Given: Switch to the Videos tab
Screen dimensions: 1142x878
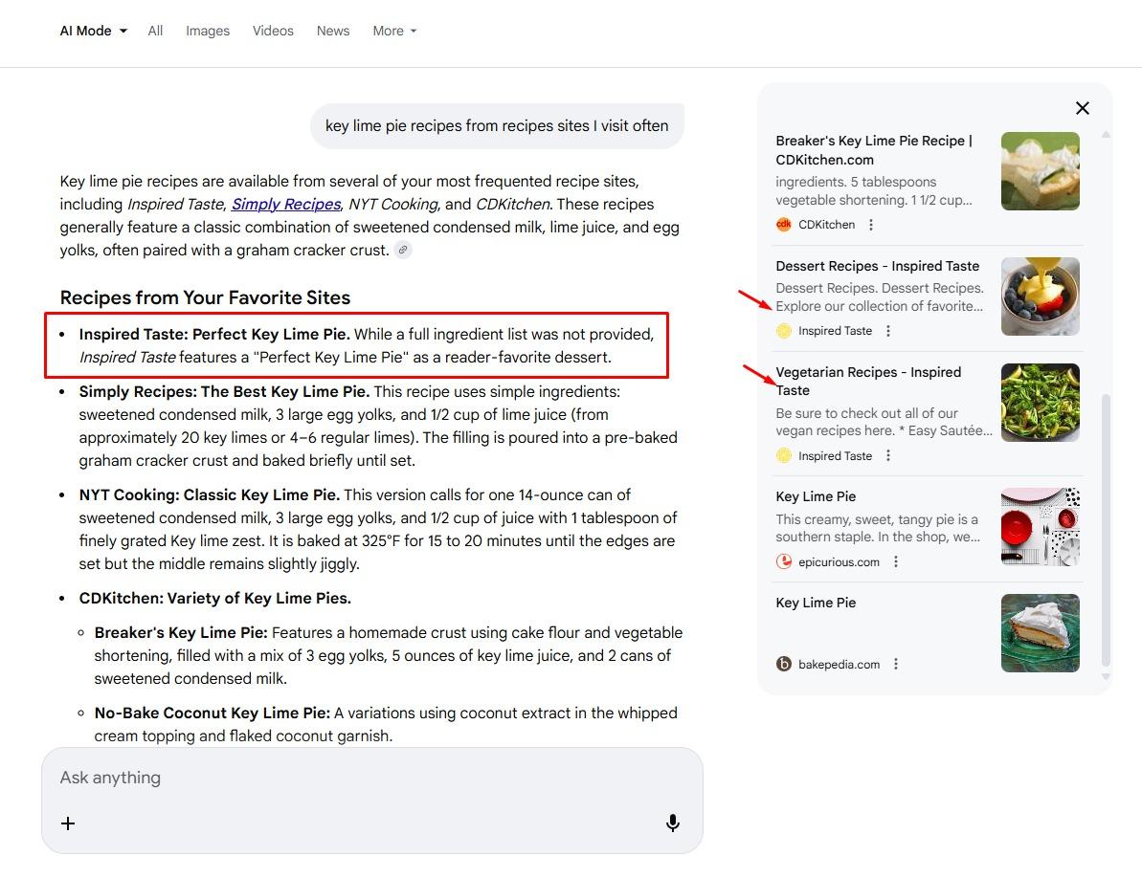Looking at the screenshot, I should click(273, 31).
